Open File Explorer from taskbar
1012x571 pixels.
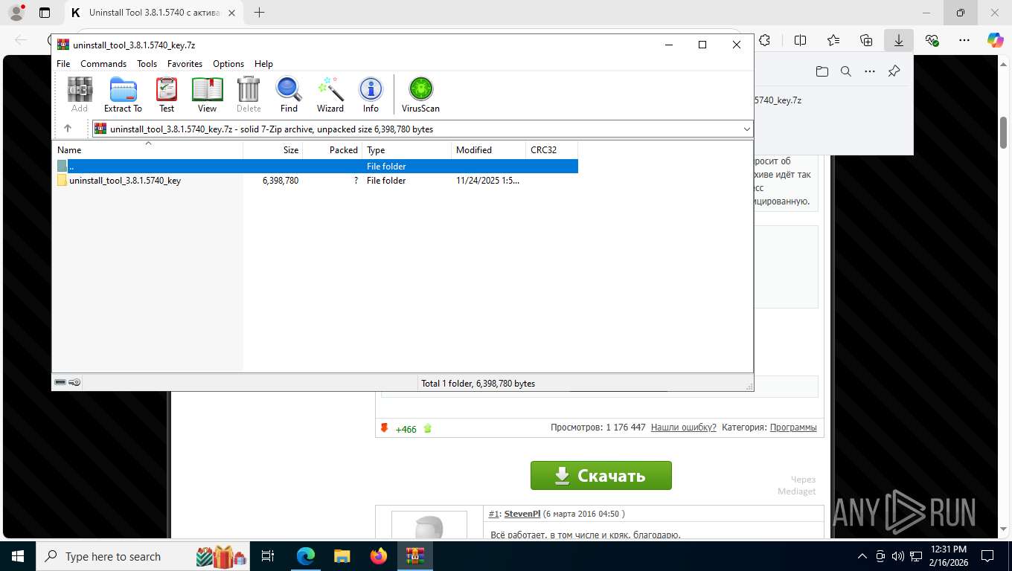342,556
